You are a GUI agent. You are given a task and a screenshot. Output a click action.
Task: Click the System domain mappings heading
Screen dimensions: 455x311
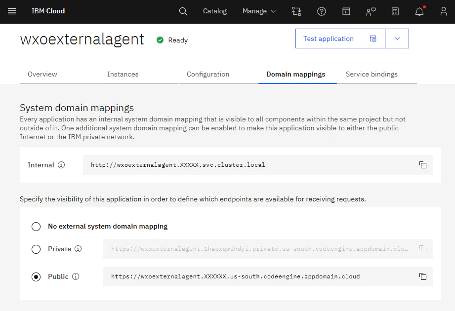(x=77, y=108)
